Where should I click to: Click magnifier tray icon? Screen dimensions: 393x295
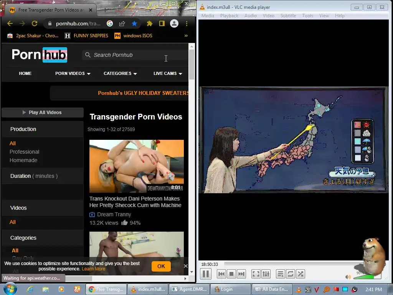pyautogui.click(x=326, y=290)
